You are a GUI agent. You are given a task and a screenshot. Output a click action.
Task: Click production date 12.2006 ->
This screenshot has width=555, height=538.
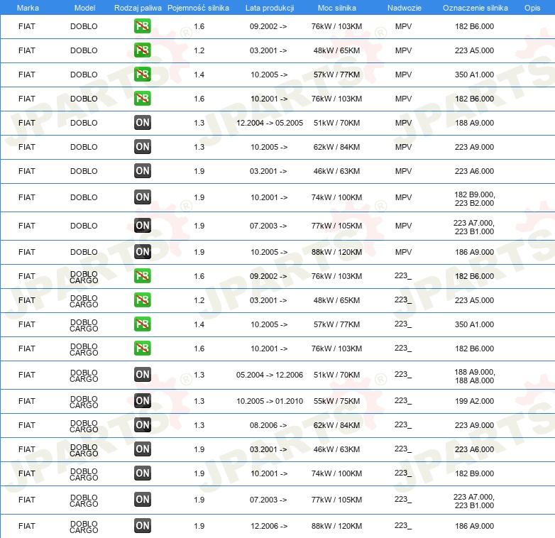269,526
